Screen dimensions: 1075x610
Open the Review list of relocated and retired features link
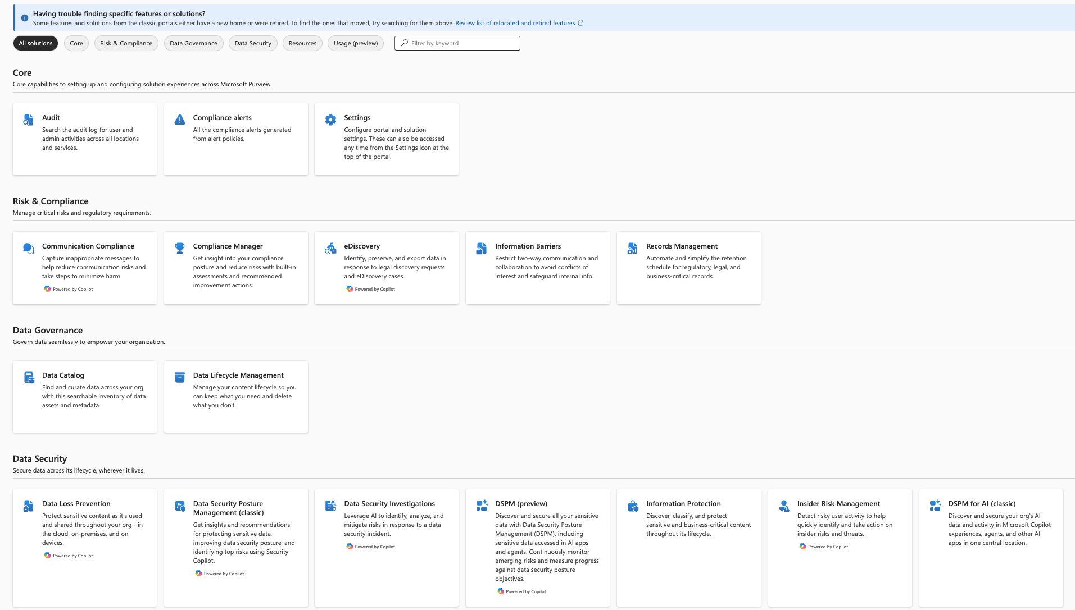516,23
